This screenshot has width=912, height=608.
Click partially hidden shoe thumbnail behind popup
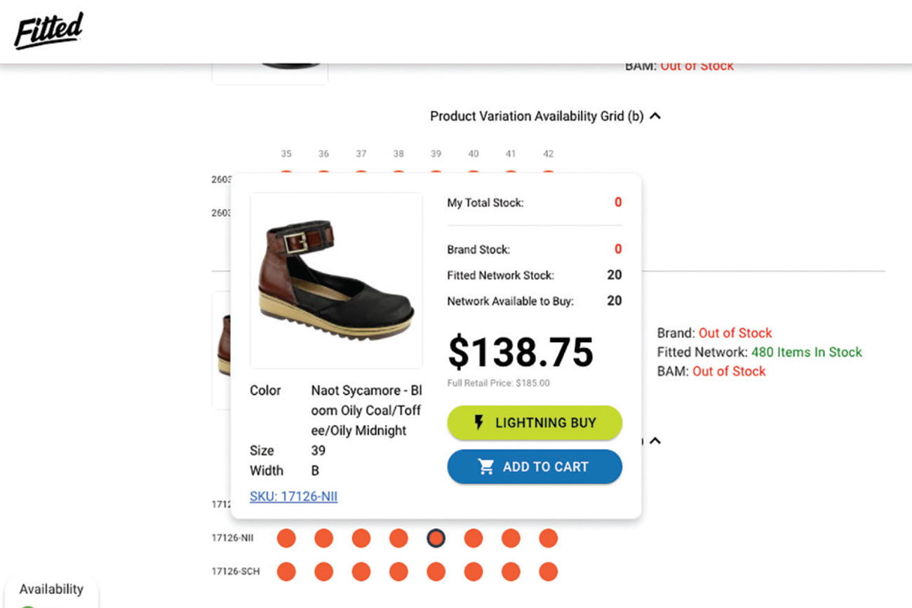(221, 349)
